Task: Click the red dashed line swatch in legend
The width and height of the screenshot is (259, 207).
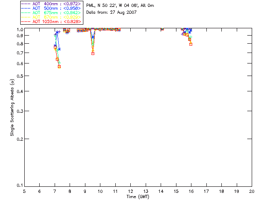Action: pyautogui.click(x=26, y=21)
